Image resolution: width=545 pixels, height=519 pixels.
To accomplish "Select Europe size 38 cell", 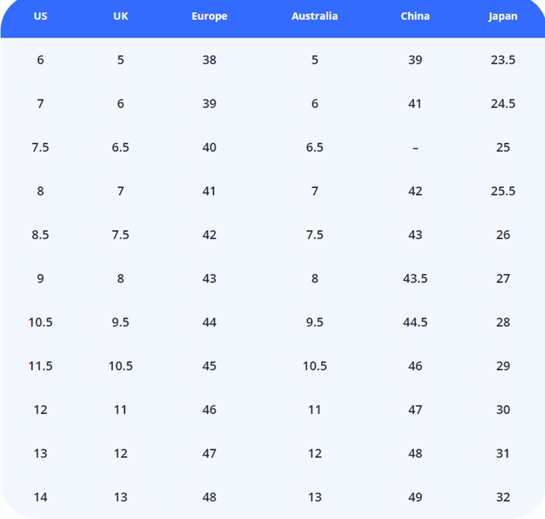I will (x=209, y=60).
